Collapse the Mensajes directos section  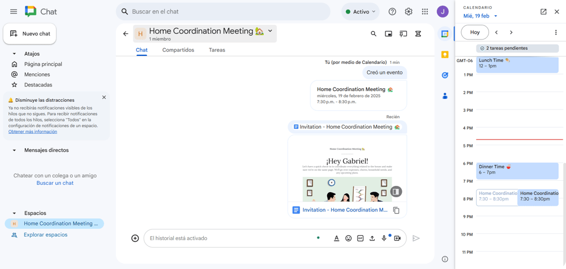[x=15, y=150]
